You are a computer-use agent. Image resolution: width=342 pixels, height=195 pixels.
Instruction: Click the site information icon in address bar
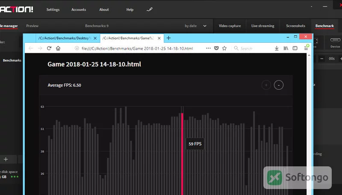coord(77,48)
